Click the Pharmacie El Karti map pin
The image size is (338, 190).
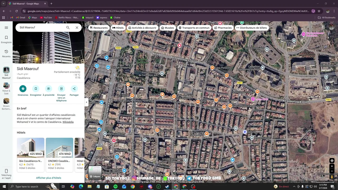(x=180, y=45)
